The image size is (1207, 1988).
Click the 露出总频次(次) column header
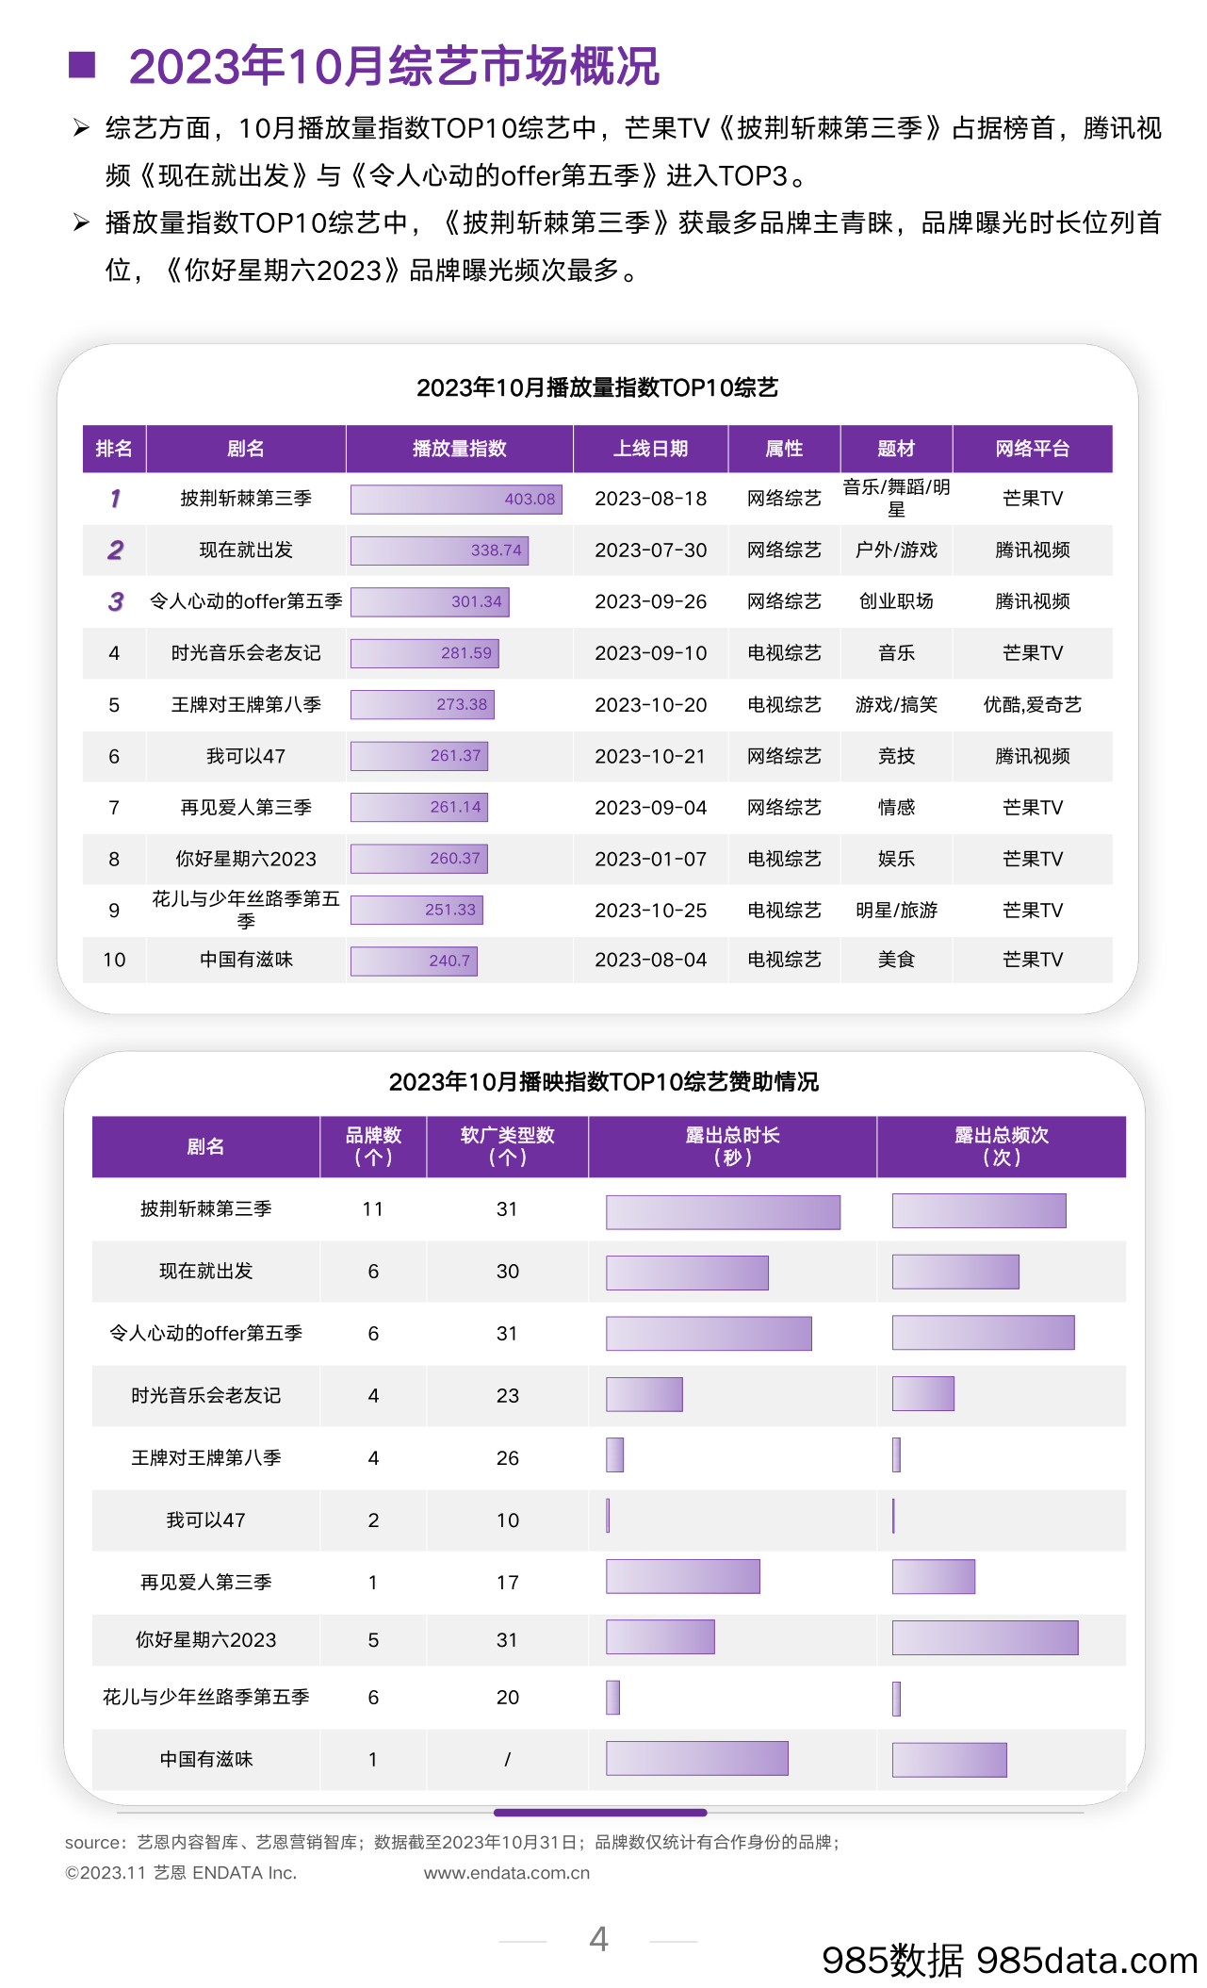(x=1002, y=1146)
